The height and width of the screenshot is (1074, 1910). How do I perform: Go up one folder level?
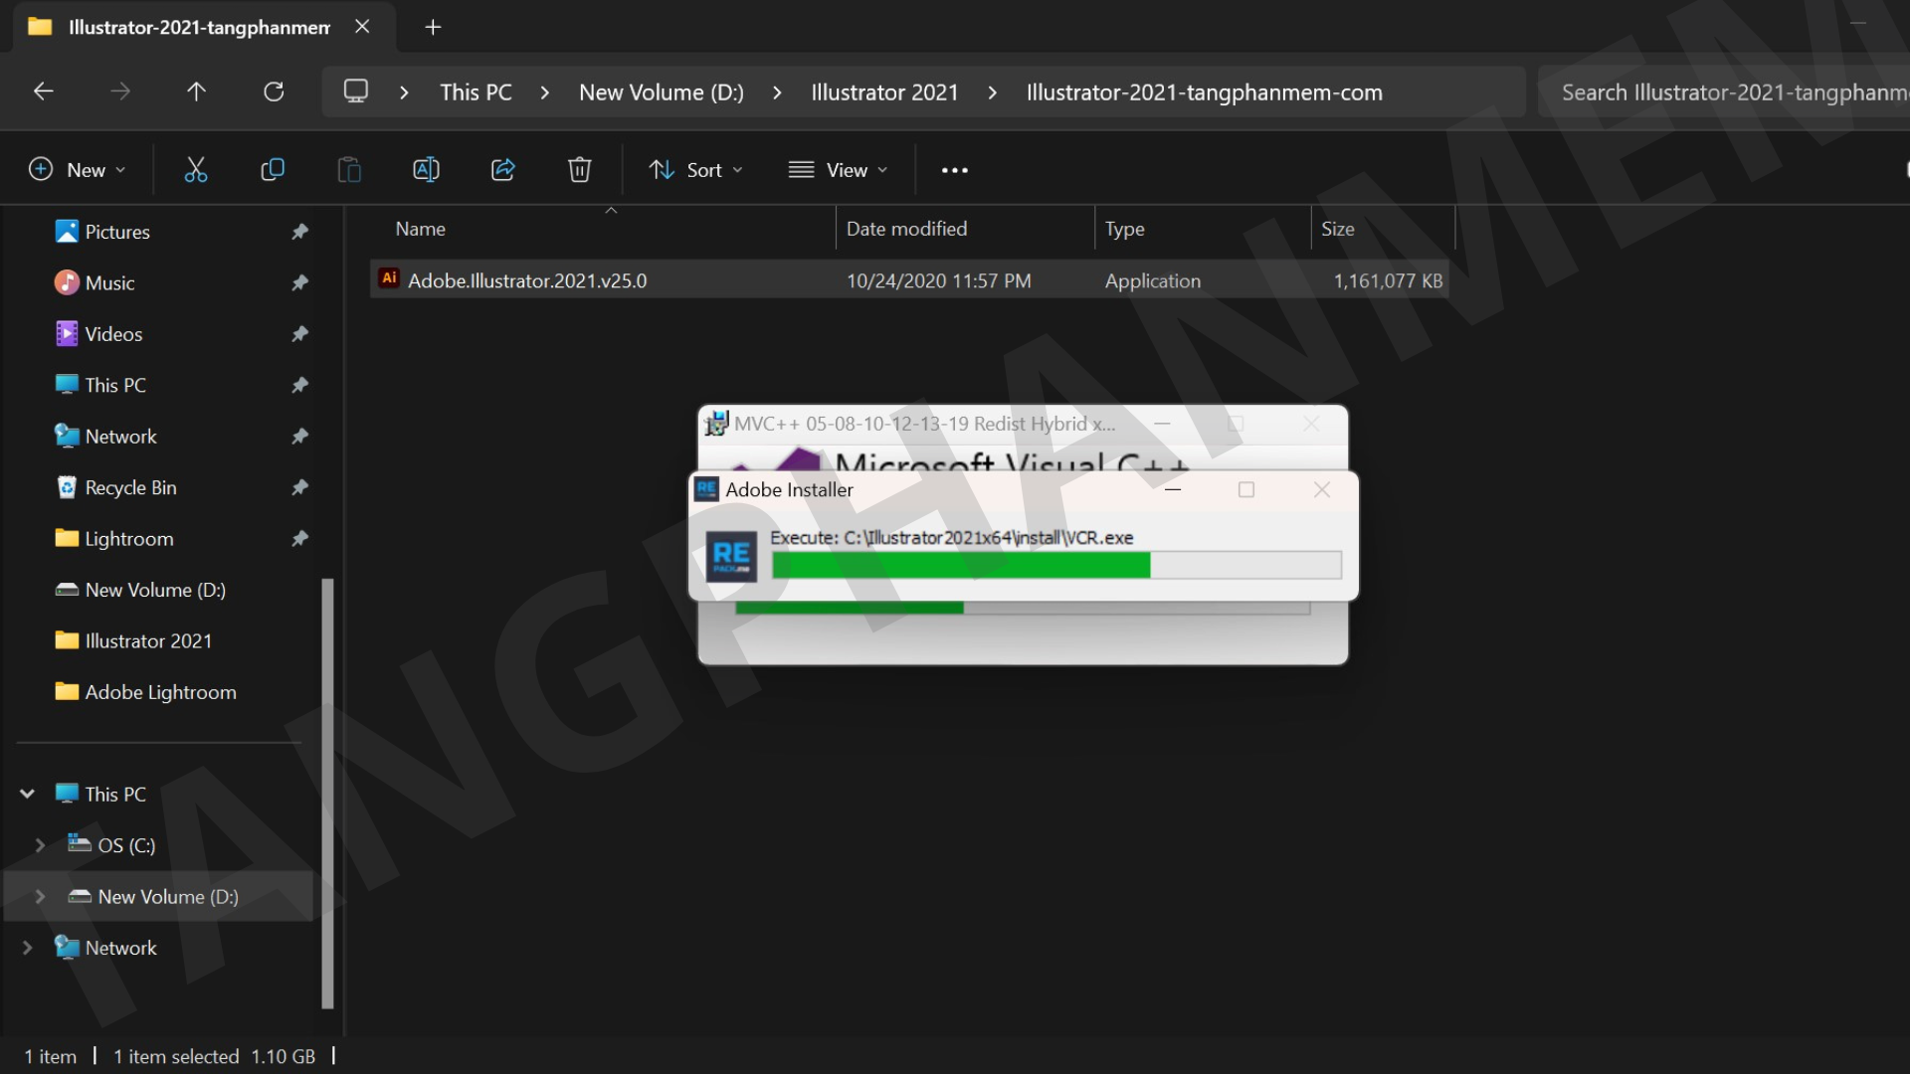click(196, 91)
